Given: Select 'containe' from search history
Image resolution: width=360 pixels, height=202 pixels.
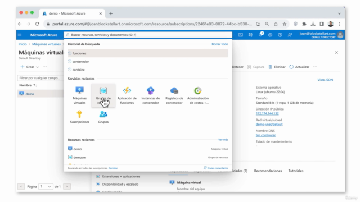Looking at the screenshot, I should pyautogui.click(x=148, y=70).
